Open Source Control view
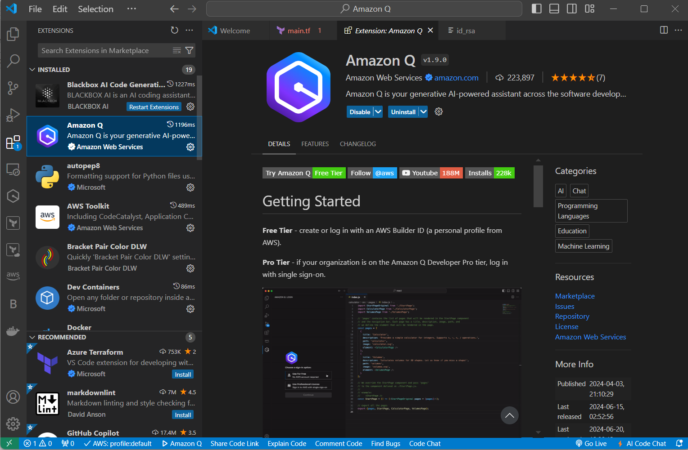This screenshot has width=688, height=450. 13,88
